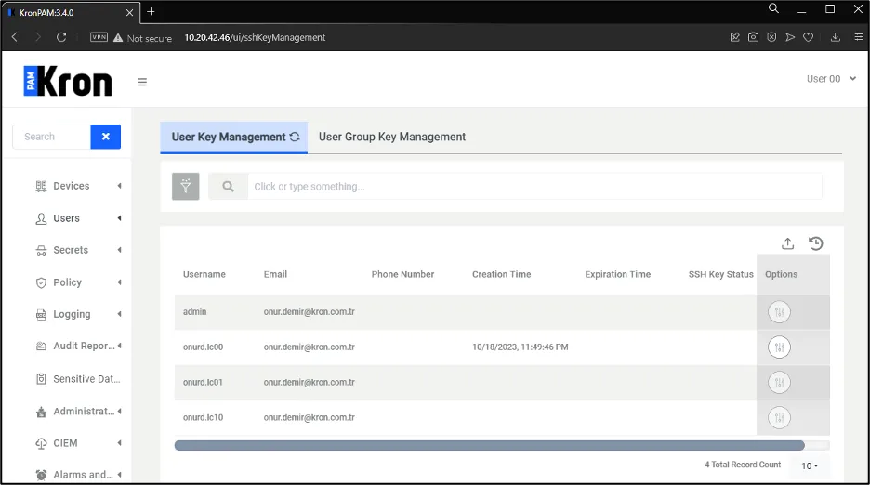Sort by Username column header
Image resolution: width=870 pixels, height=485 pixels.
(204, 274)
